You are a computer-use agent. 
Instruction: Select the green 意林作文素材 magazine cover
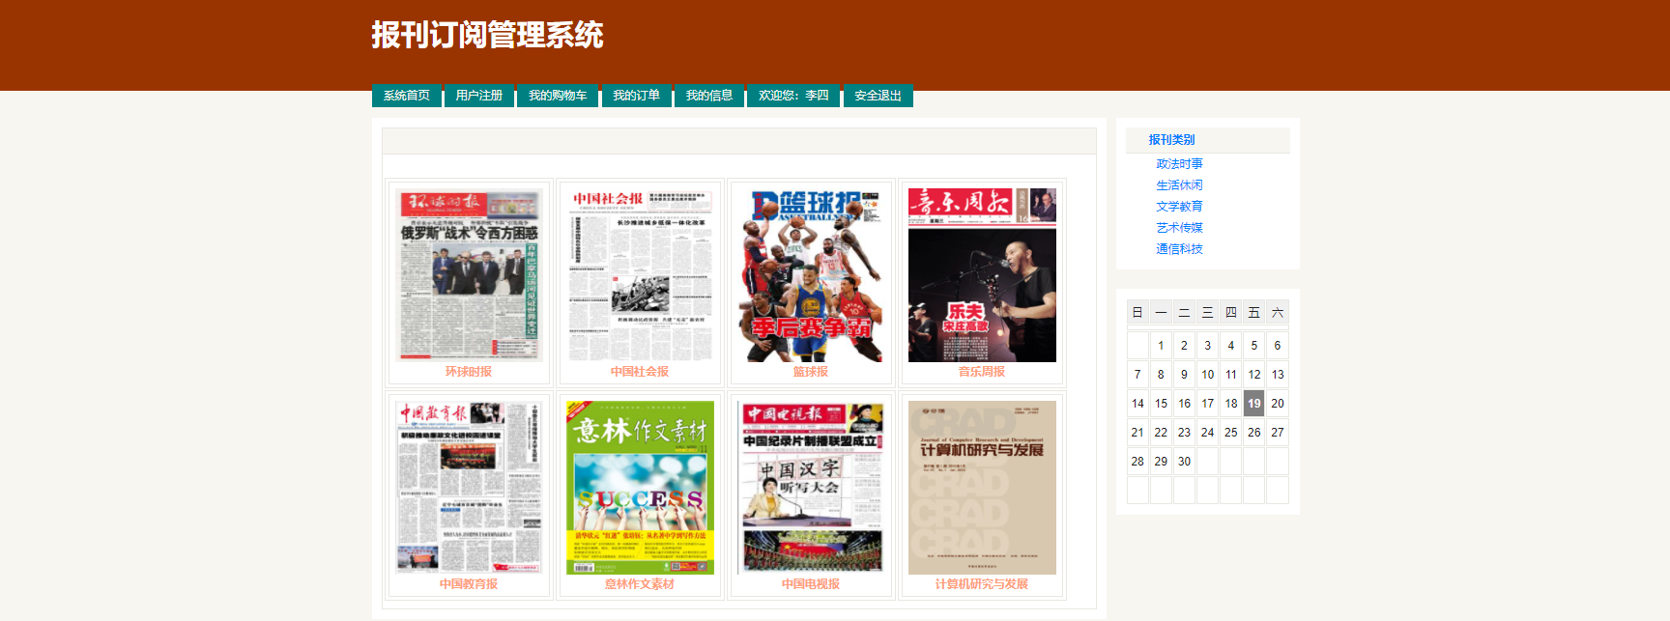pos(640,487)
